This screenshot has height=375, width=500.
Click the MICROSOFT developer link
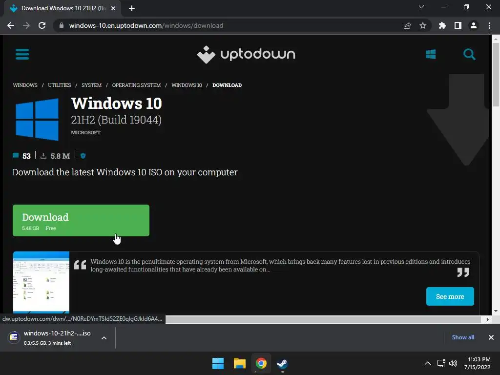click(x=86, y=133)
